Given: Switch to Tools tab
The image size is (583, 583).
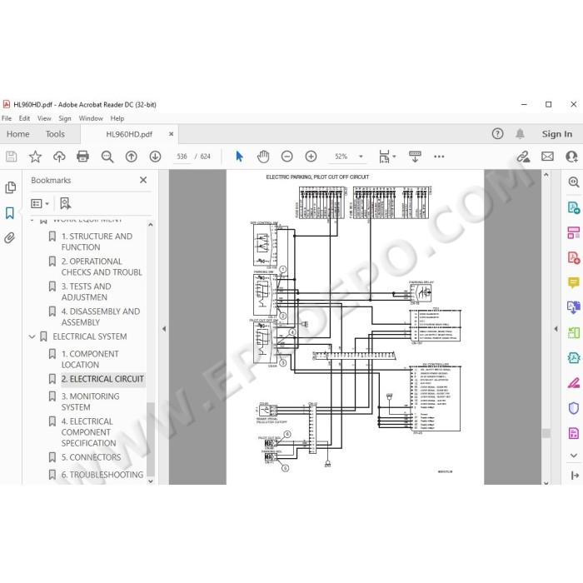Looking at the screenshot, I should pos(55,134).
